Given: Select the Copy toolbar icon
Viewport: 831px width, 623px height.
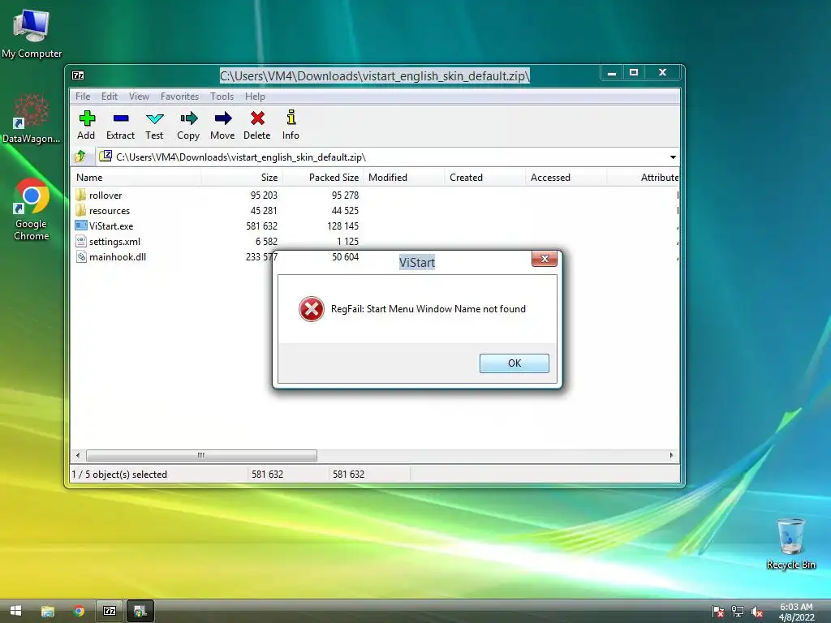Looking at the screenshot, I should point(188,118).
